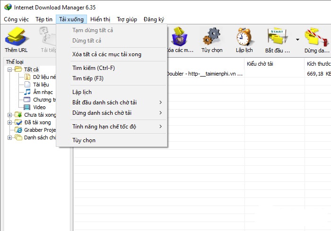The image size is (331, 231).
Task: Expand the Đã tải xong tree node
Action: click(x=9, y=122)
